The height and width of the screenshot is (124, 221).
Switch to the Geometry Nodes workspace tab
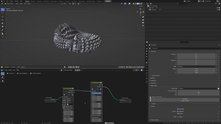point(91,1)
